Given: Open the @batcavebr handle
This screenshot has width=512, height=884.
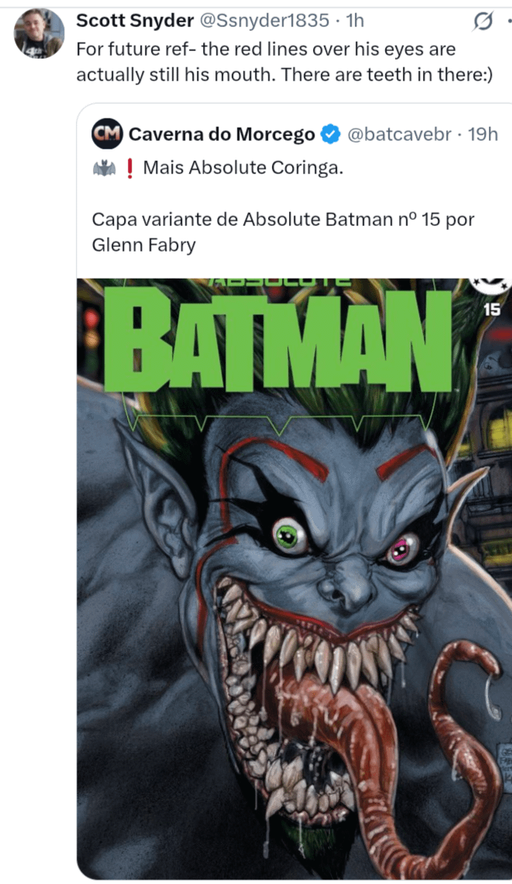Looking at the screenshot, I should coord(399,134).
